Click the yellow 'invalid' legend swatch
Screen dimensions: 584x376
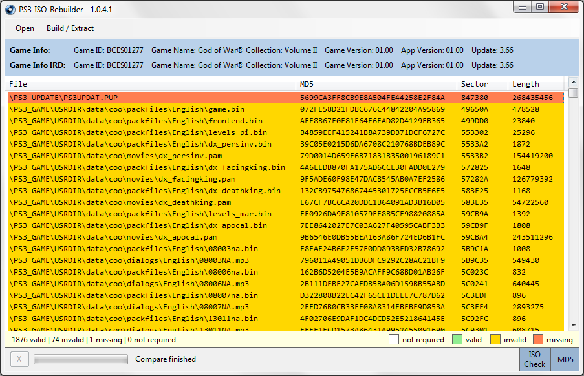(x=495, y=339)
